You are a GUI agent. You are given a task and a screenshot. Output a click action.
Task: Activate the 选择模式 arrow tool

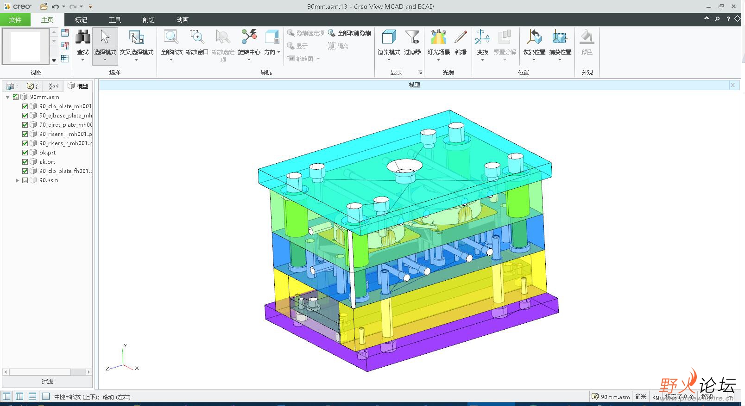click(x=105, y=37)
